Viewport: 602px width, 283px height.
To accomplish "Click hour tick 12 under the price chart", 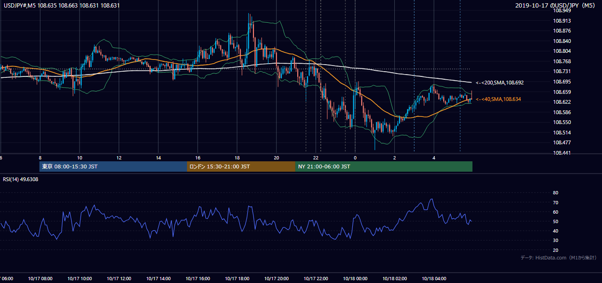I will pos(119,158).
